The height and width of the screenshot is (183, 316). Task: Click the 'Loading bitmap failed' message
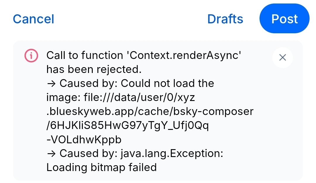[102, 168]
